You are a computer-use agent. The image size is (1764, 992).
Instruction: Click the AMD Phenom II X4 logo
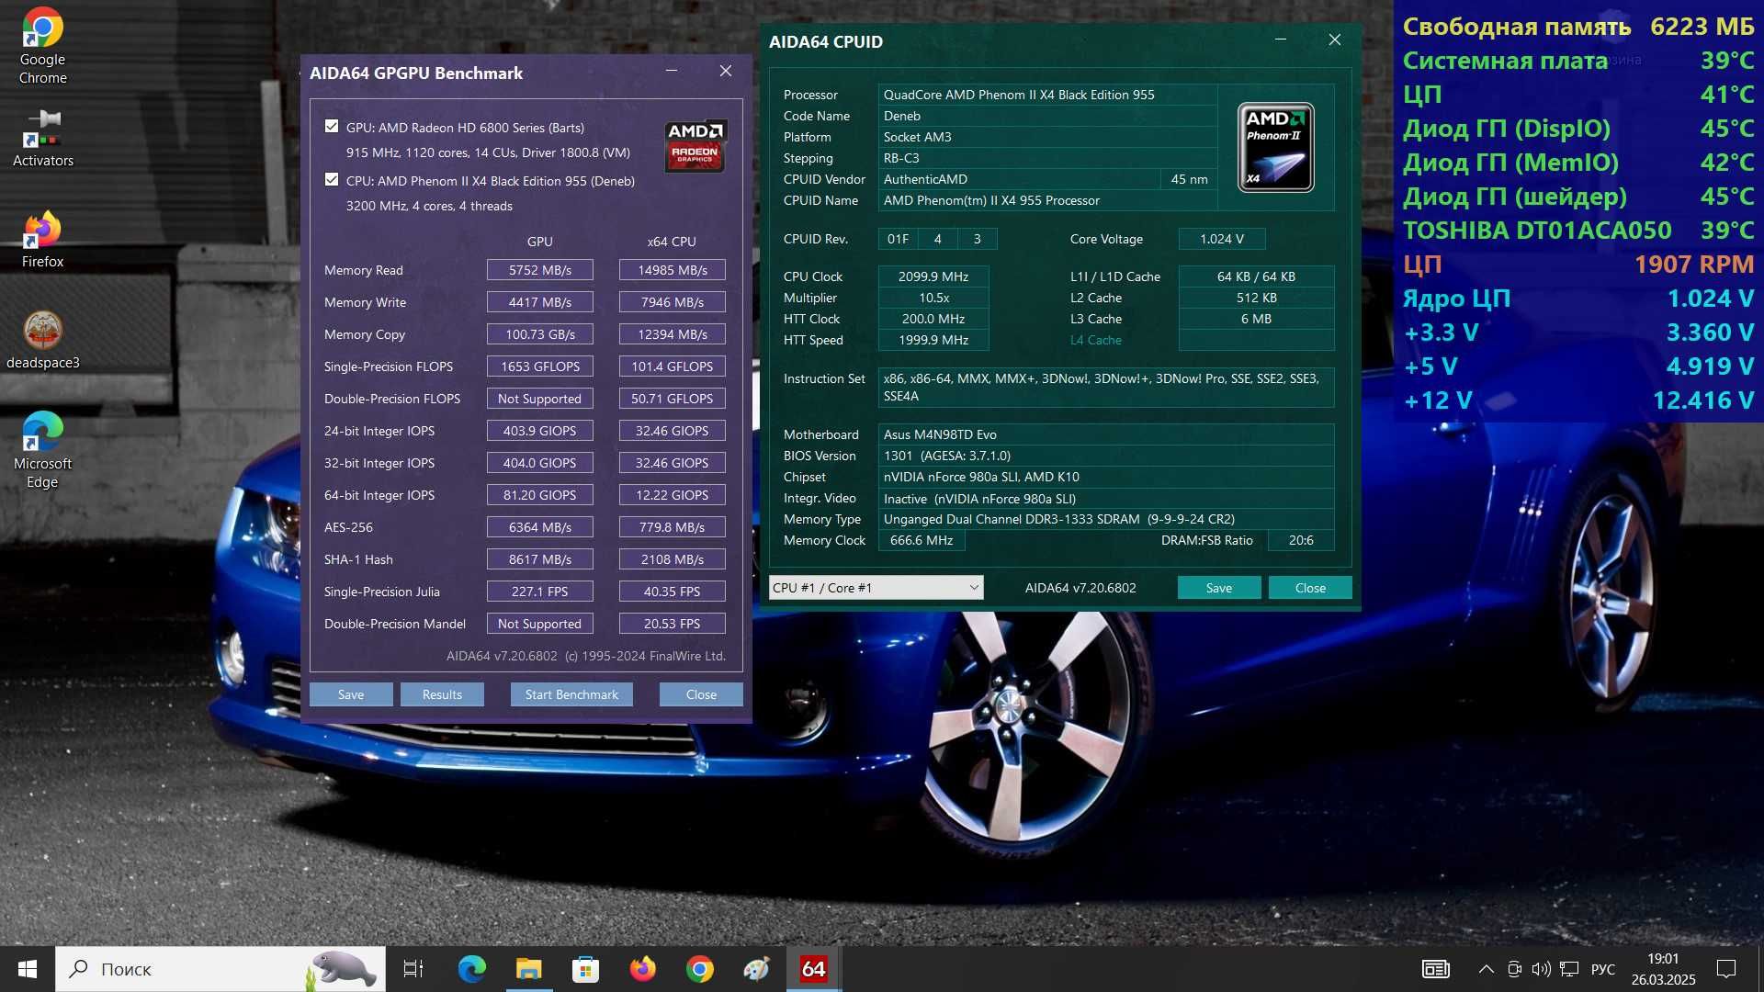pyautogui.click(x=1276, y=147)
